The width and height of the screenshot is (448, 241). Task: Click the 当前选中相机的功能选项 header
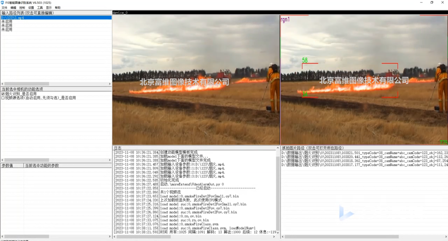click(56, 89)
